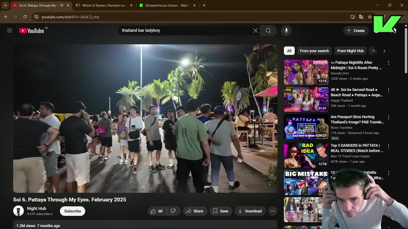Show more filter chips with right chevron
Screen dimensions: 408x229
pos(384,51)
